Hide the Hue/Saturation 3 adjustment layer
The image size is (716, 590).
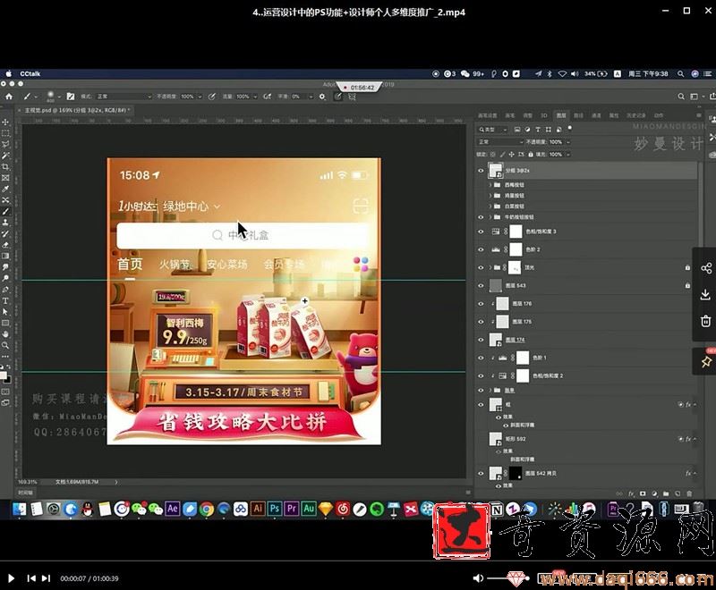[x=481, y=232]
